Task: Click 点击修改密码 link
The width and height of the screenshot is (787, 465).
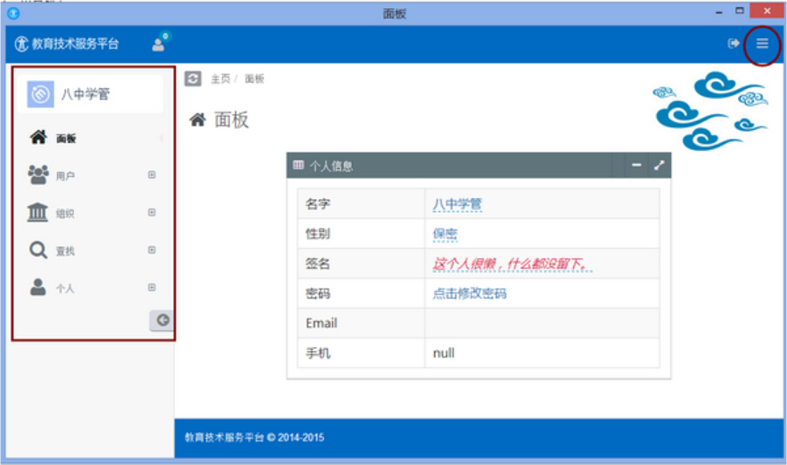Action: (469, 294)
